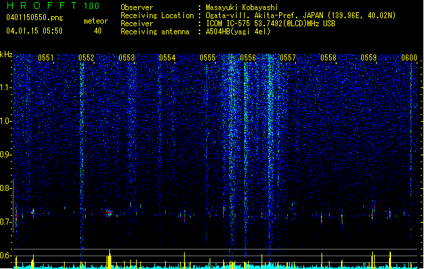Click the 0600 time marker
The height and width of the screenshot is (269, 424).
coord(409,58)
